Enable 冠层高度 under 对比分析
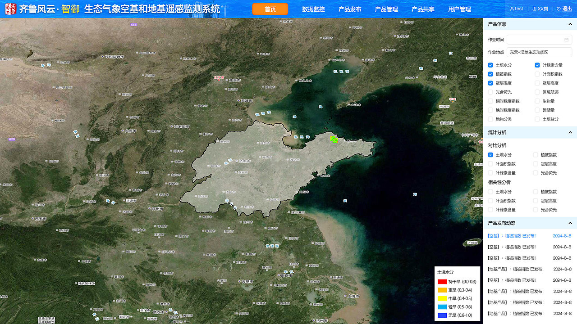Image resolution: width=577 pixels, height=324 pixels. (536, 164)
